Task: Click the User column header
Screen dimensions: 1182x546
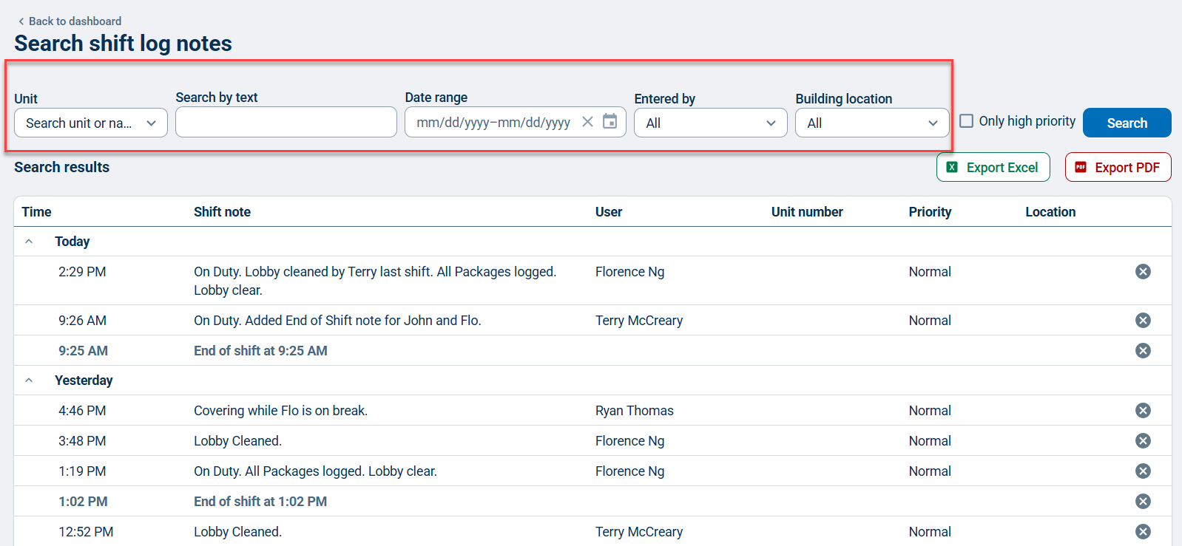Action: coord(609,212)
